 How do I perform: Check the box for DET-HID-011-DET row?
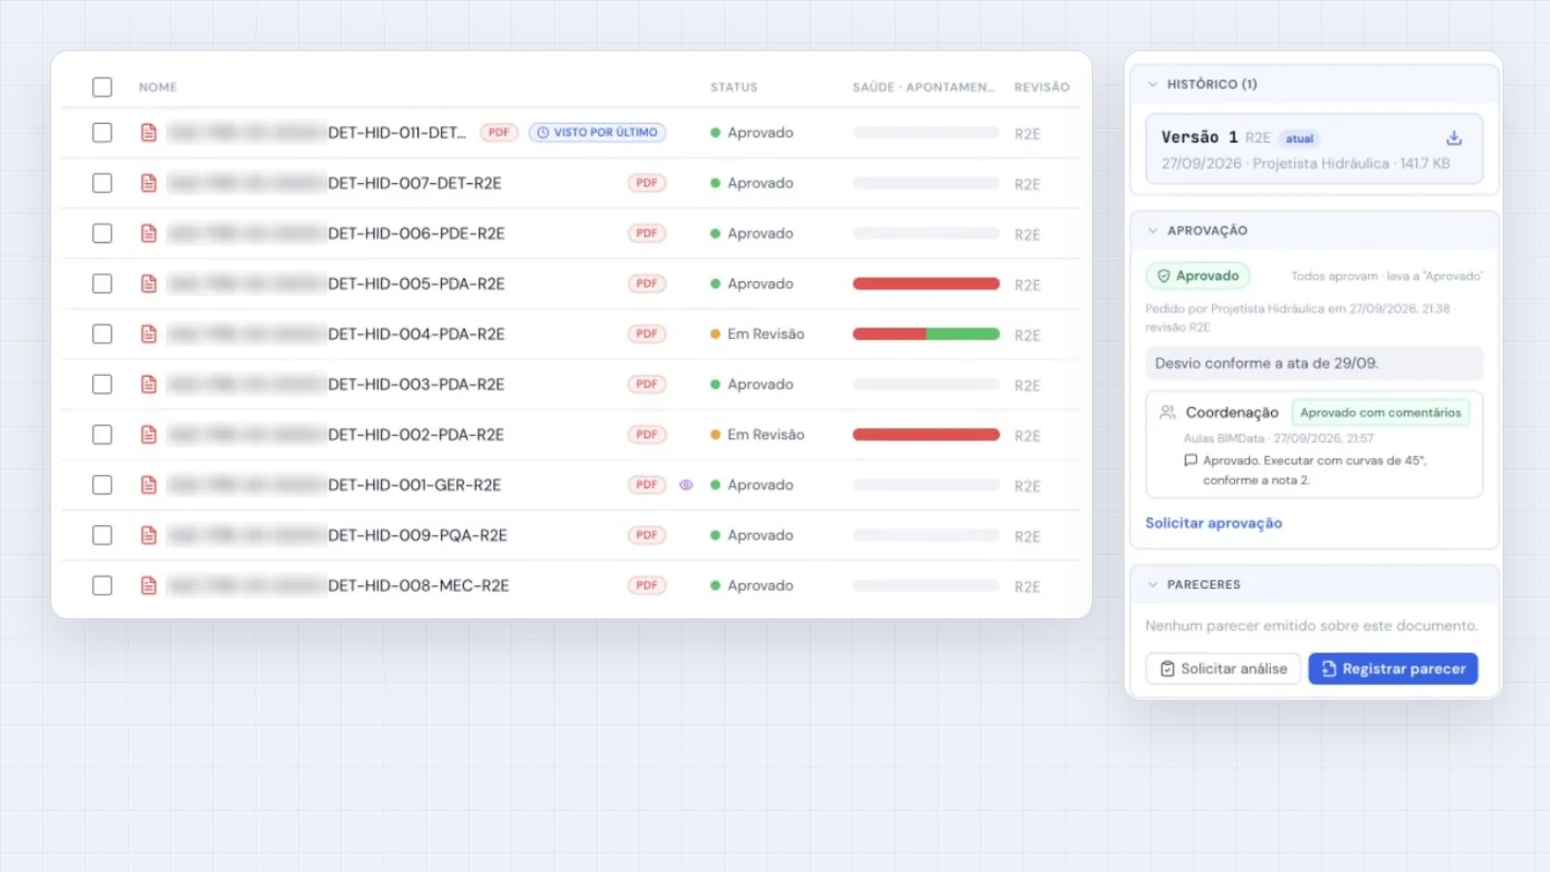point(102,133)
